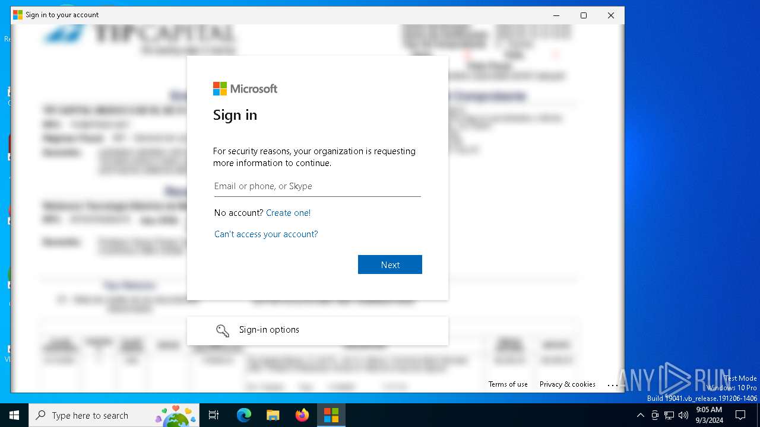Image resolution: width=760 pixels, height=427 pixels.
Task: Open the Terms of use link
Action: [508, 384]
